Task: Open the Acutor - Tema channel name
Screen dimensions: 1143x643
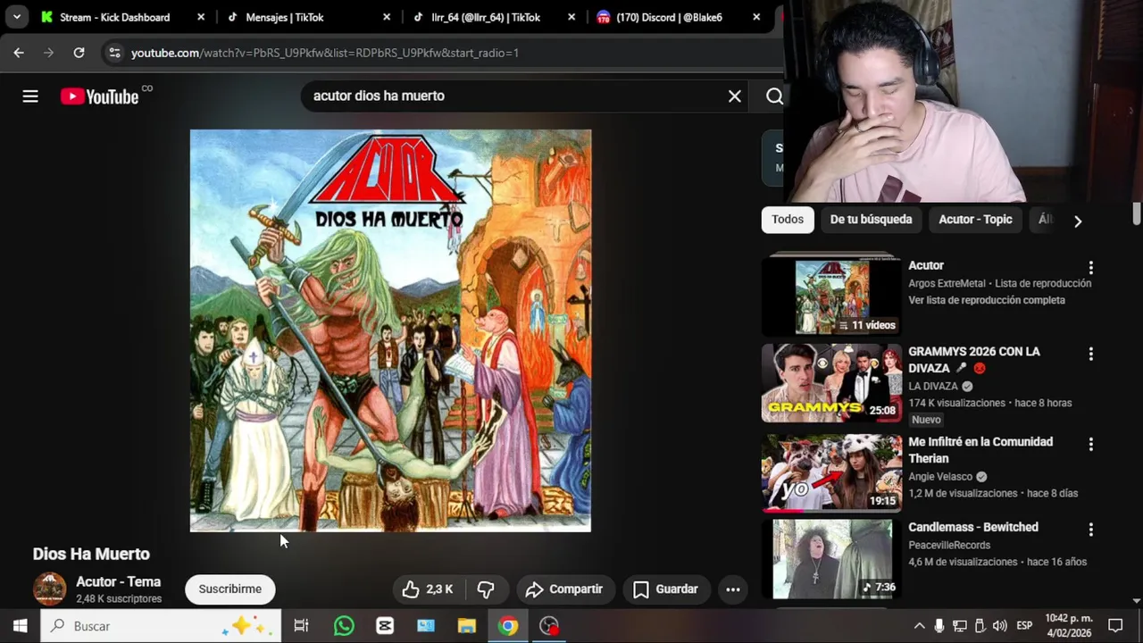Action: 119,581
